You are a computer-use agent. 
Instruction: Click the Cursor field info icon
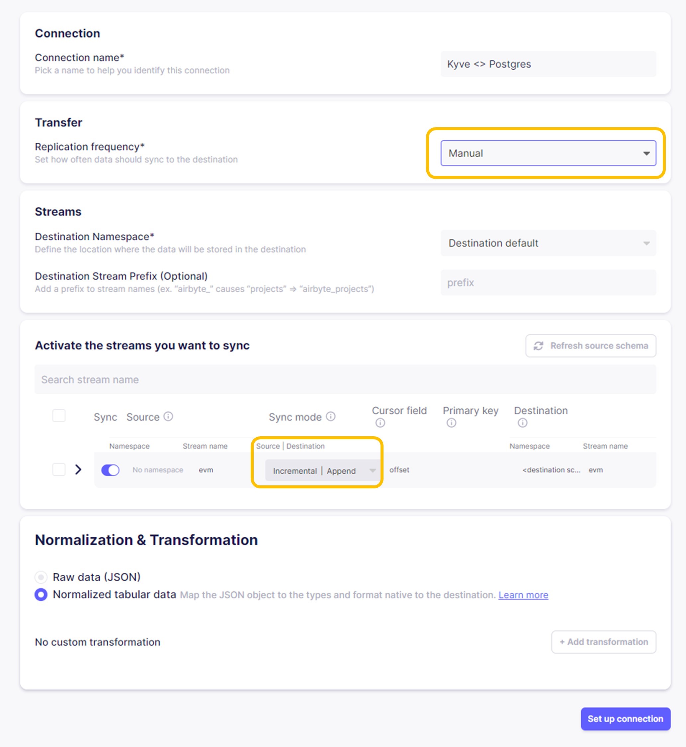[380, 423]
